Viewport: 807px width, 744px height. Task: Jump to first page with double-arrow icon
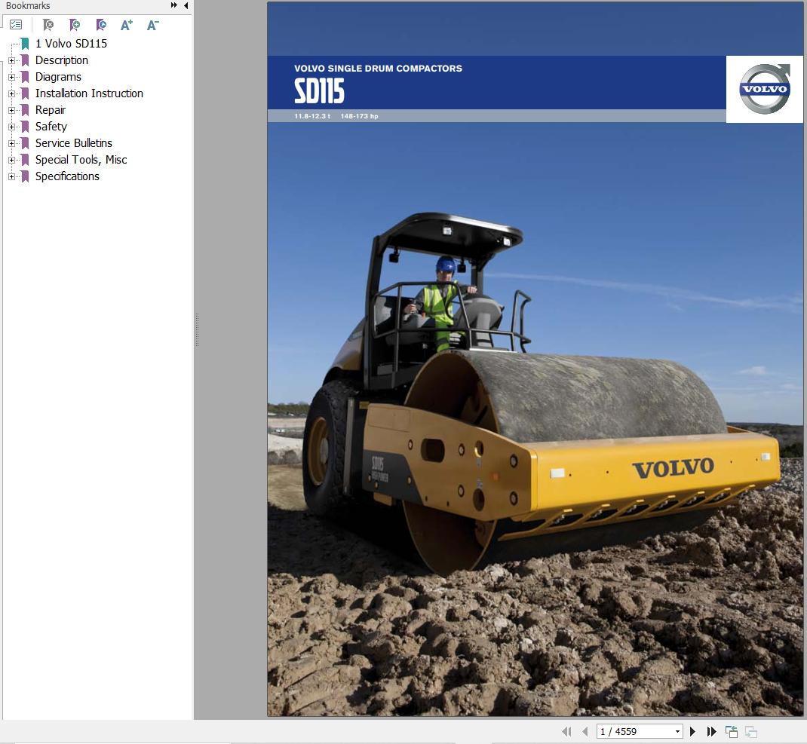pyautogui.click(x=567, y=731)
